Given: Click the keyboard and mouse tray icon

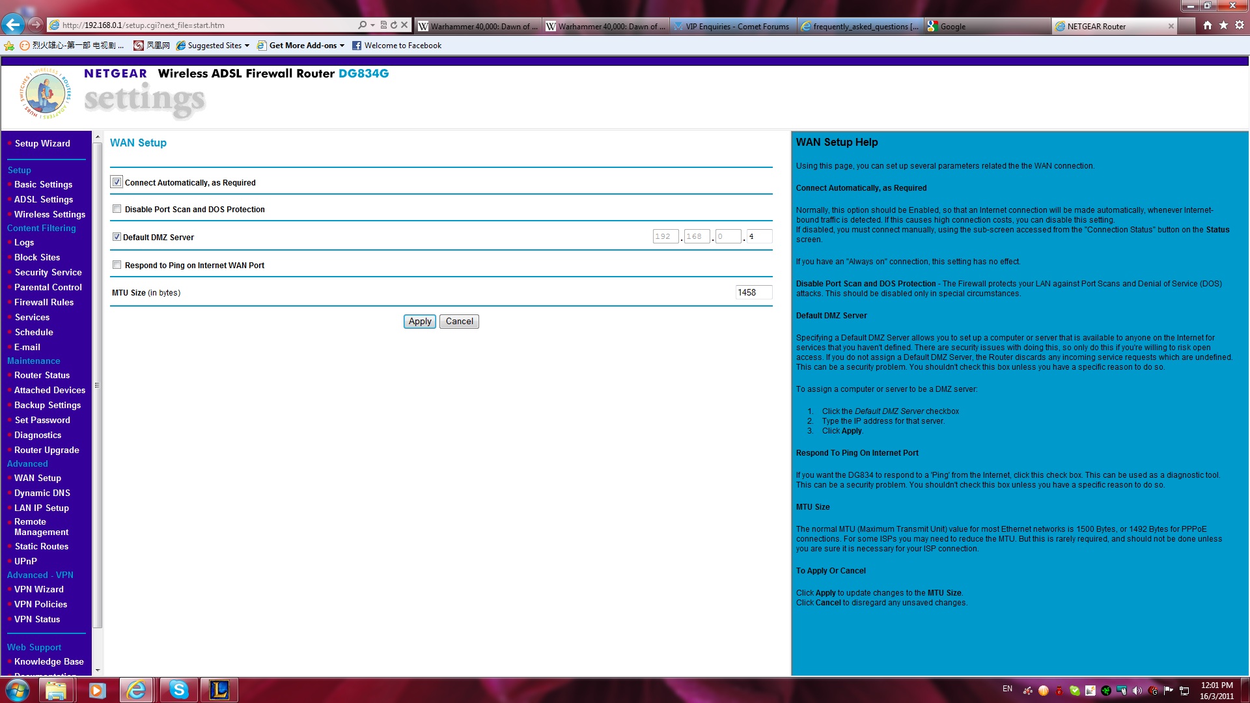Looking at the screenshot, I should click(x=1122, y=691).
